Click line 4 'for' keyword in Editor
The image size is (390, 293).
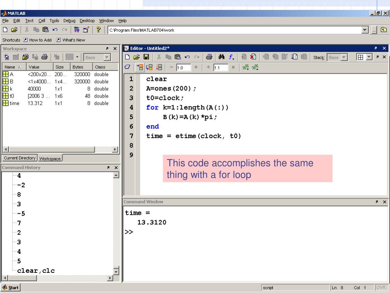click(152, 107)
